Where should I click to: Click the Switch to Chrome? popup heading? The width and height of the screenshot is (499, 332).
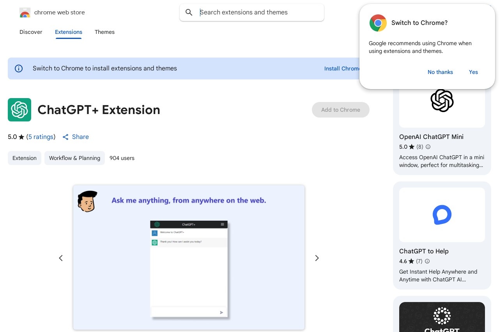[419, 23]
